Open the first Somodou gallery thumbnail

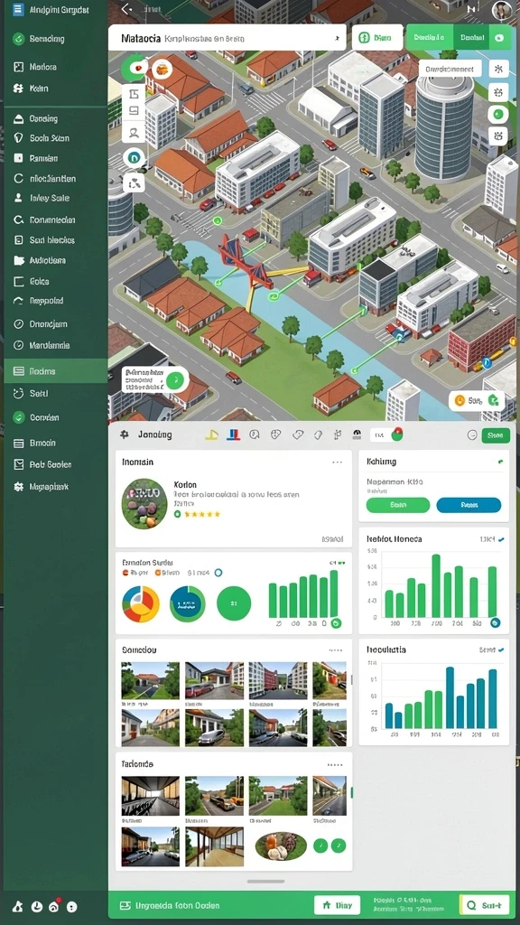click(x=150, y=680)
